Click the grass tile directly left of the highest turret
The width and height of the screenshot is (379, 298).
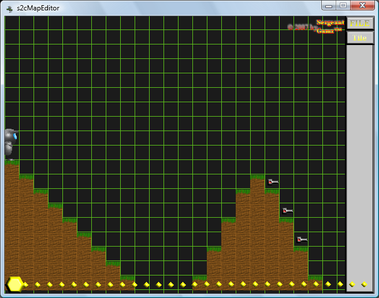click(x=258, y=182)
